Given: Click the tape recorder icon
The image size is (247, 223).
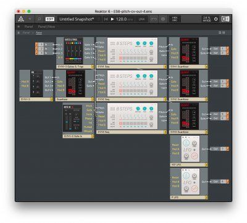Looking at the screenshot, I should [154, 19].
